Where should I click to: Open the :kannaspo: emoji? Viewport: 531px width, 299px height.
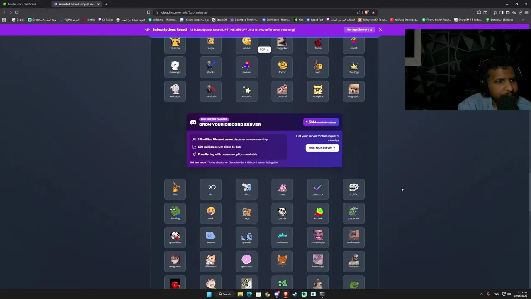(x=318, y=262)
